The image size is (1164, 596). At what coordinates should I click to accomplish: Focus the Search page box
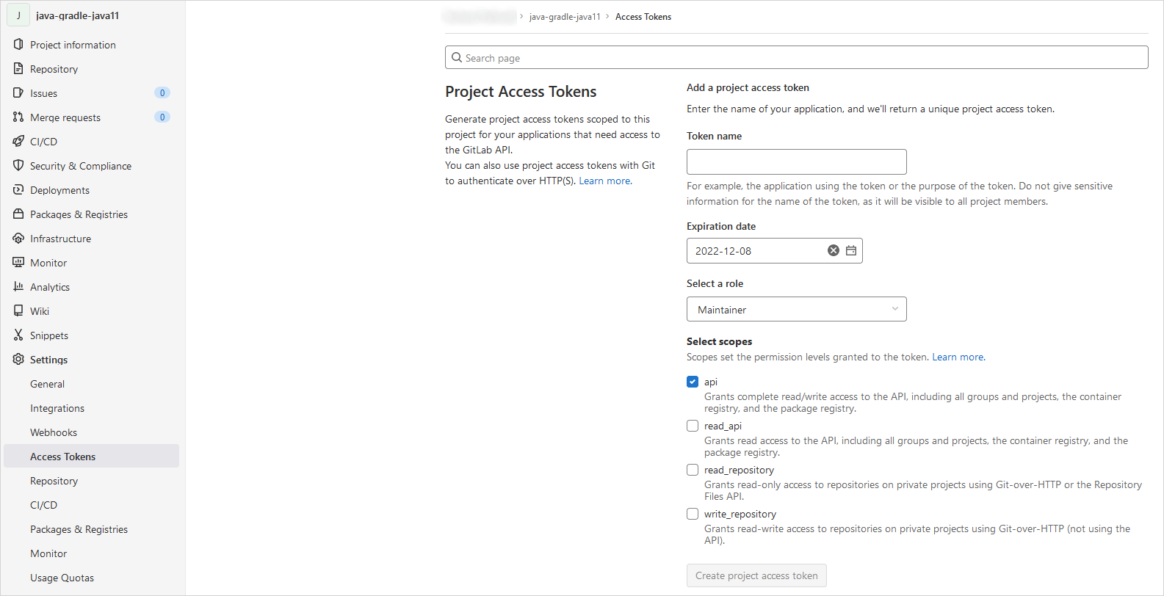pos(796,58)
